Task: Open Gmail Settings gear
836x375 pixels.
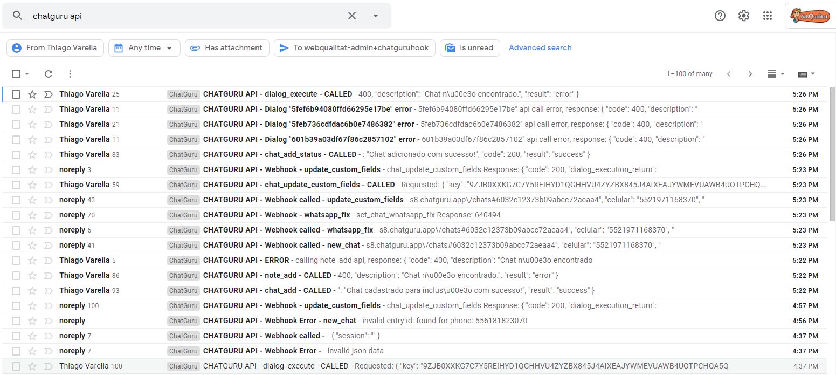Action: click(x=744, y=16)
